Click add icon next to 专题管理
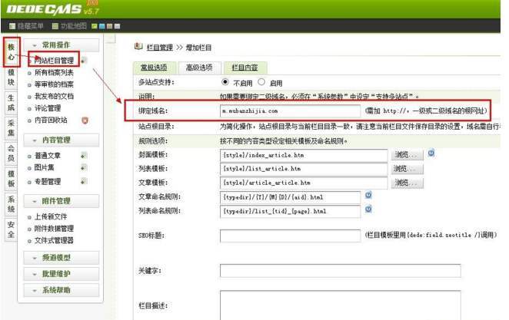 [x=83, y=182]
